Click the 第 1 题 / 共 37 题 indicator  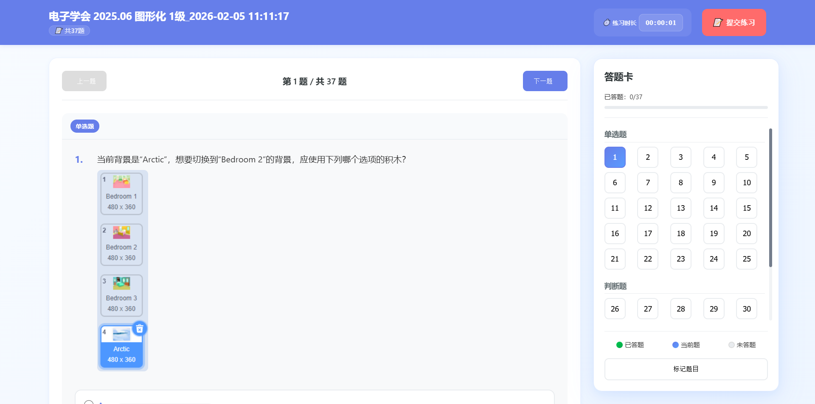(315, 81)
